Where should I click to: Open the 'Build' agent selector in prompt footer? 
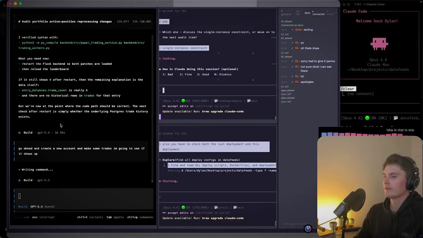coord(23,207)
